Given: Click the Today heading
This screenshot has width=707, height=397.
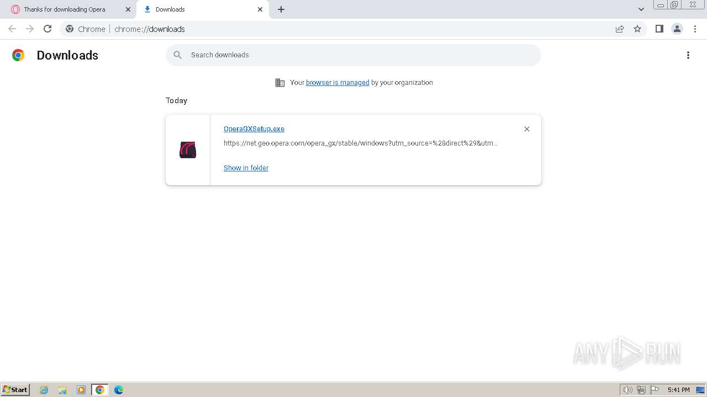Looking at the screenshot, I should point(176,100).
